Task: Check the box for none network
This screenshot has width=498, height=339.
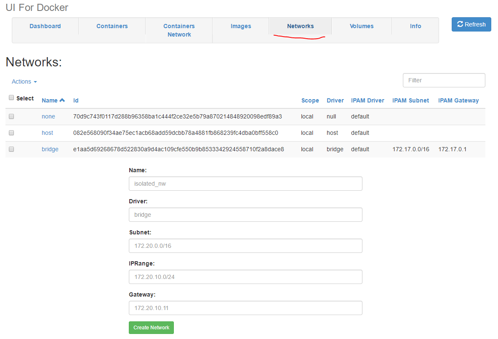Action: coord(11,116)
